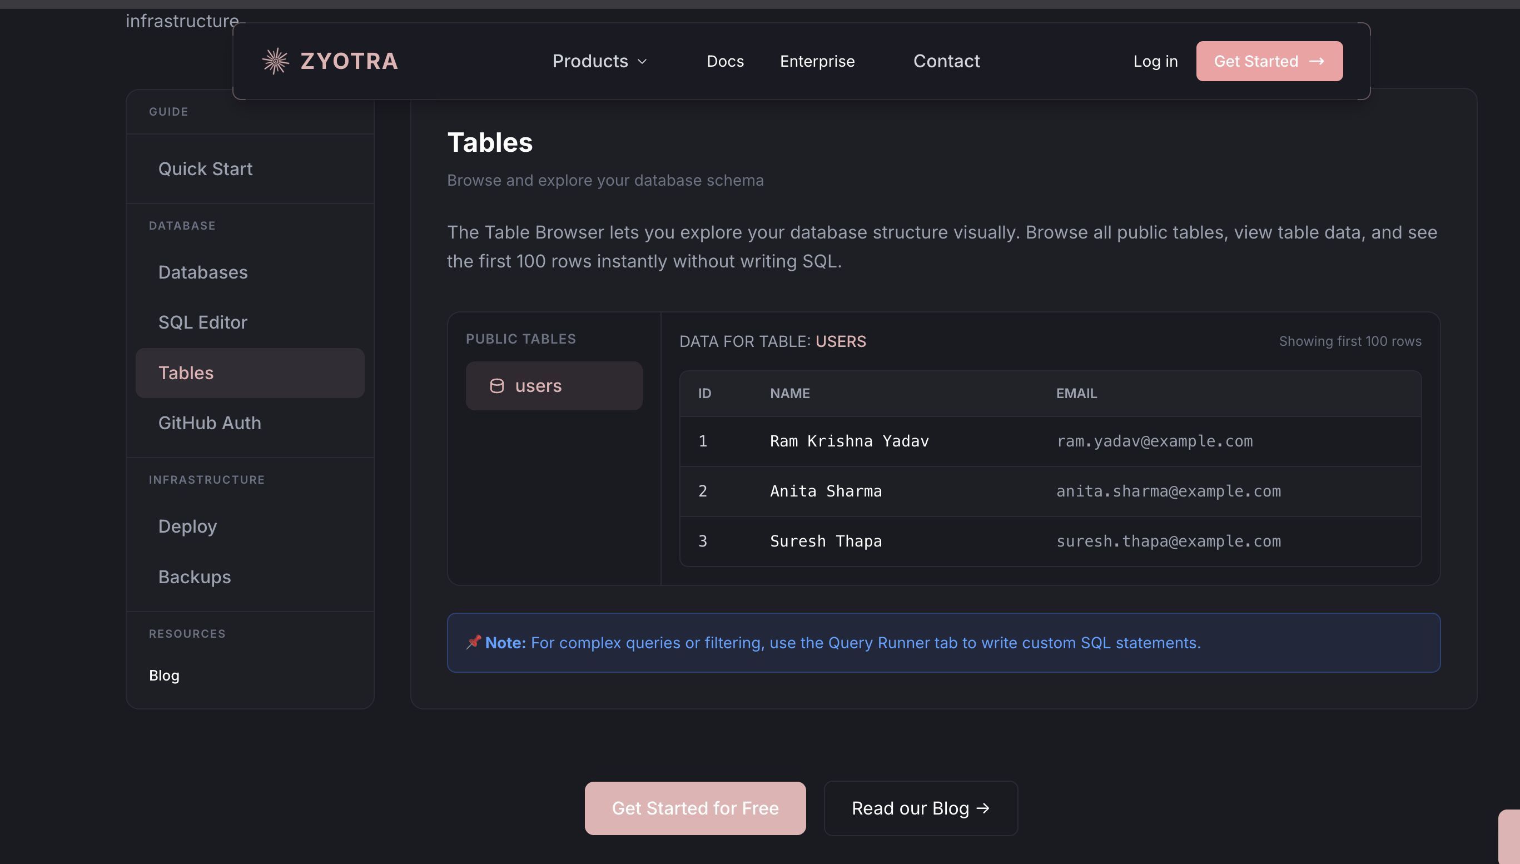Viewport: 1520px width, 864px height.
Task: Click the pushpin icon in the Note banner
Action: click(473, 642)
